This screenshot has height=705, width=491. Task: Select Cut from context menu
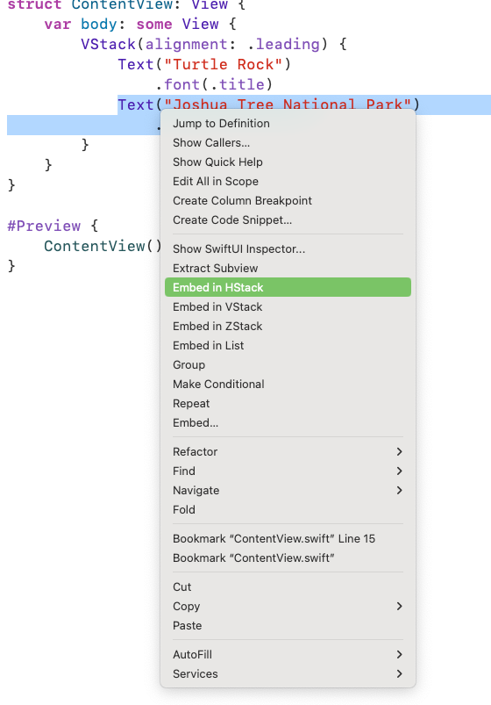[288, 586]
